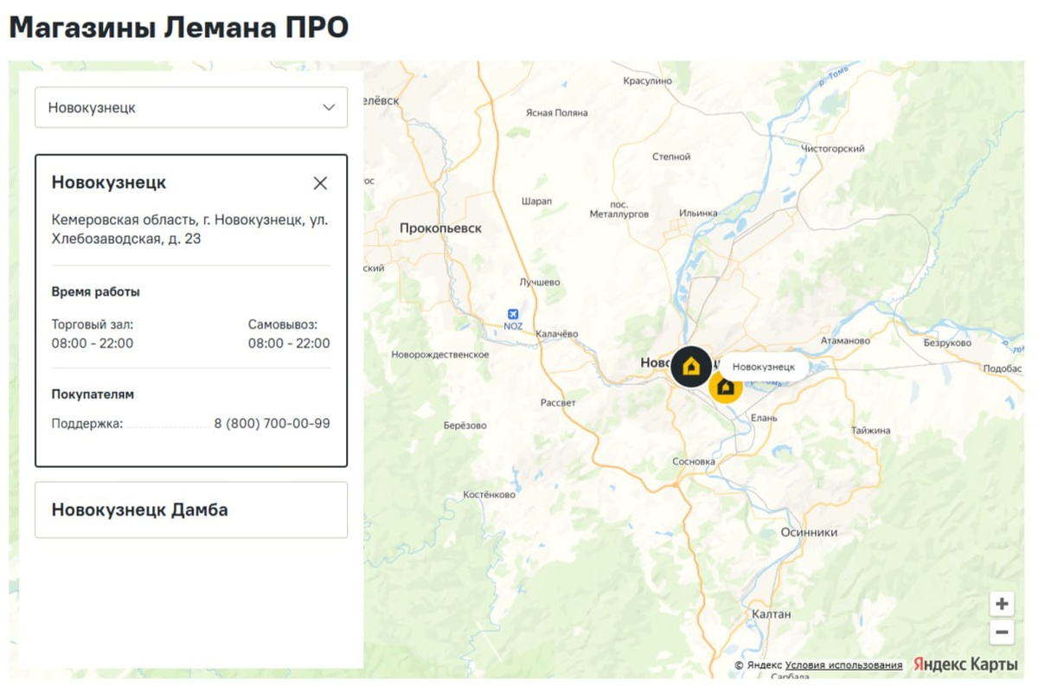Screen dimensions: 1038x686
Task: Click the Берёзово label on map
Action: tap(465, 426)
